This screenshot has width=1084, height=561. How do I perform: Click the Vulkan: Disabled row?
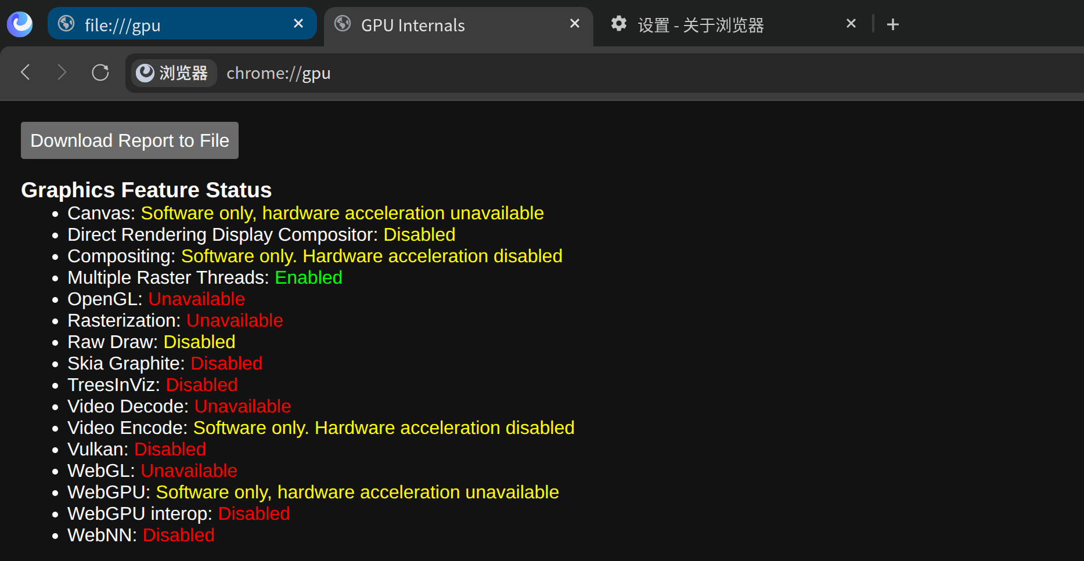click(137, 449)
